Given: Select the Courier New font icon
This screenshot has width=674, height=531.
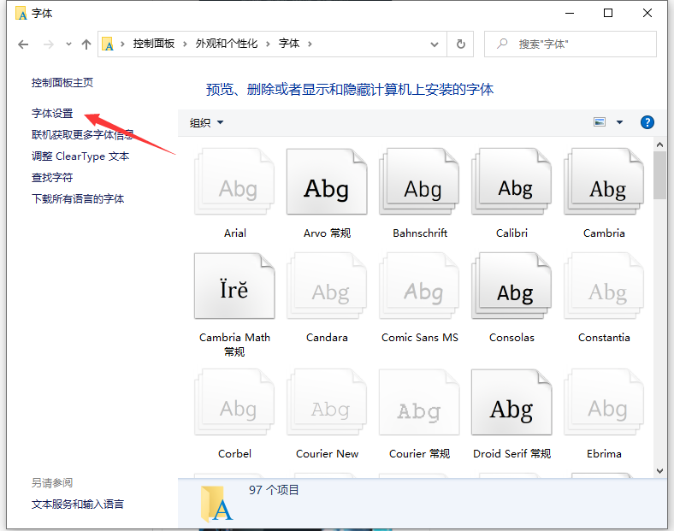Looking at the screenshot, I should [x=327, y=402].
